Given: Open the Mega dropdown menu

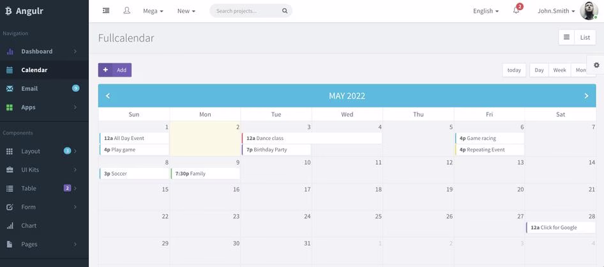Looking at the screenshot, I should (153, 11).
